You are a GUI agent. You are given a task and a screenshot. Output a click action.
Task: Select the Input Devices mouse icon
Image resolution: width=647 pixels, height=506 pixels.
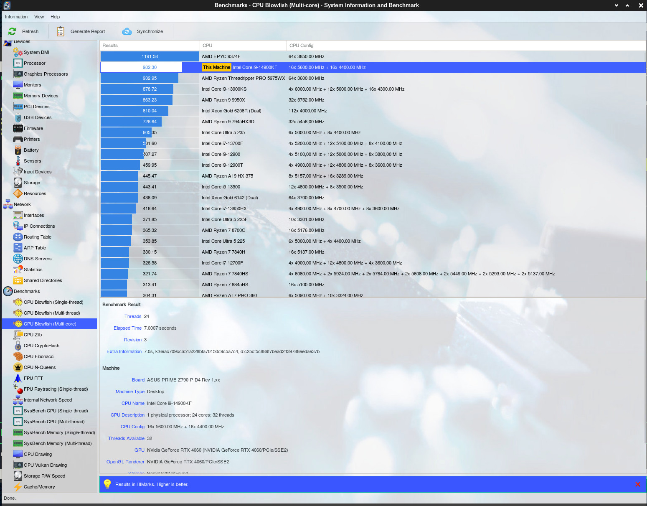(x=18, y=172)
